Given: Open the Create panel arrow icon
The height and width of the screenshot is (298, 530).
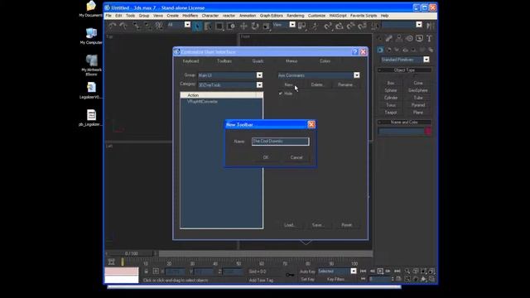Looking at the screenshot, I should pos(379,39).
